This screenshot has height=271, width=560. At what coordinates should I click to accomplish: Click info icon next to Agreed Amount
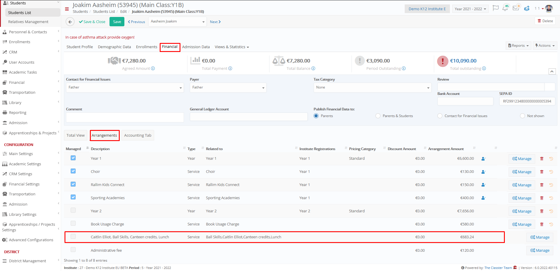click(153, 69)
